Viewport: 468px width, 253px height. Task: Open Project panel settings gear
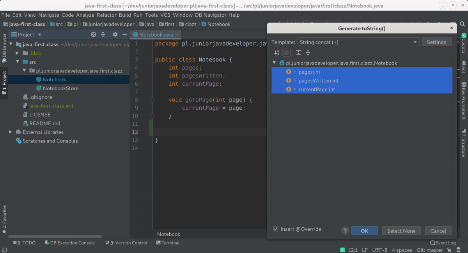click(x=115, y=34)
